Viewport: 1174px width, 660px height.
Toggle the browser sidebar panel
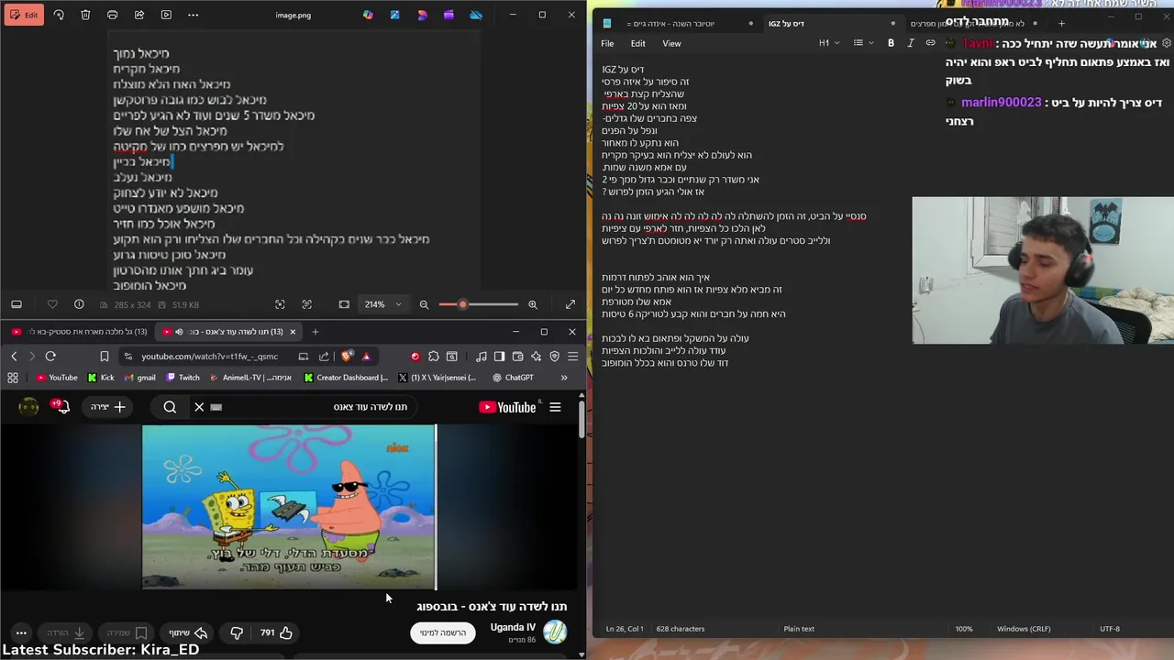[499, 357]
